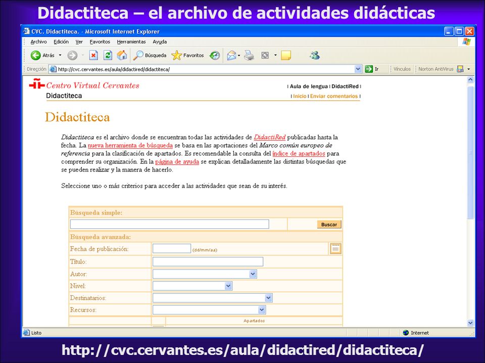The width and height of the screenshot is (485, 363).
Task: Expand the Recursos dropdown
Action: pyautogui.click(x=262, y=310)
